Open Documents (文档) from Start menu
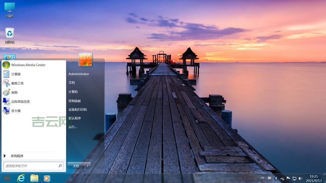 (x=72, y=83)
